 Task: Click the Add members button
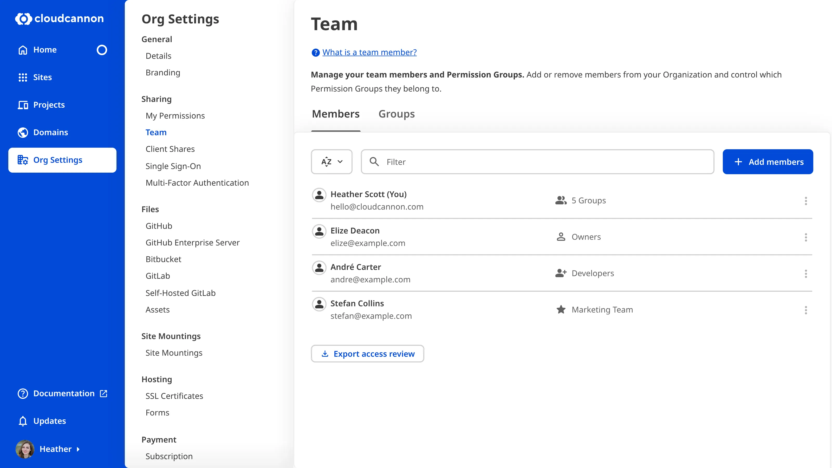click(x=768, y=161)
